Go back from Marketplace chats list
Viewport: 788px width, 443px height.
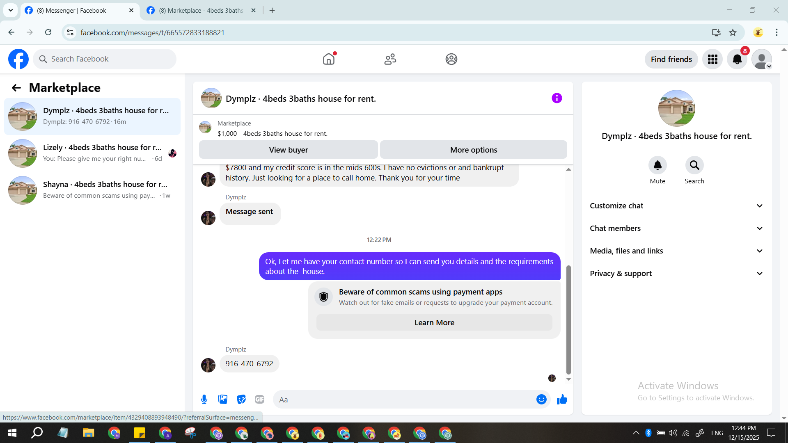coord(16,88)
